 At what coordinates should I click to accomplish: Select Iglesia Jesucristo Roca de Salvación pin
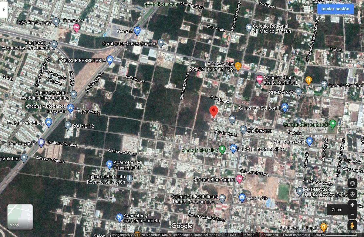[129, 179]
